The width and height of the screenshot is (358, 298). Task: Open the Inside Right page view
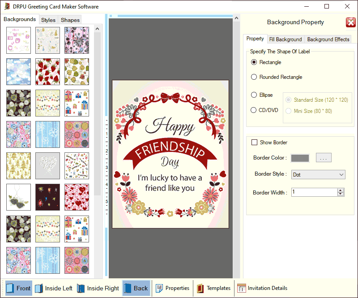pyautogui.click(x=98, y=288)
